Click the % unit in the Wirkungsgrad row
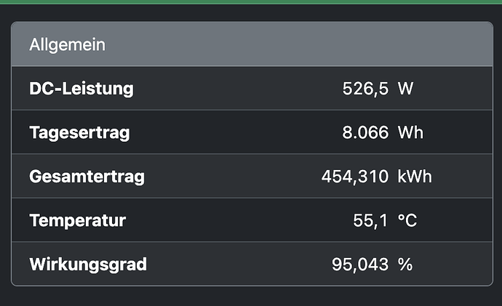 [x=405, y=265]
